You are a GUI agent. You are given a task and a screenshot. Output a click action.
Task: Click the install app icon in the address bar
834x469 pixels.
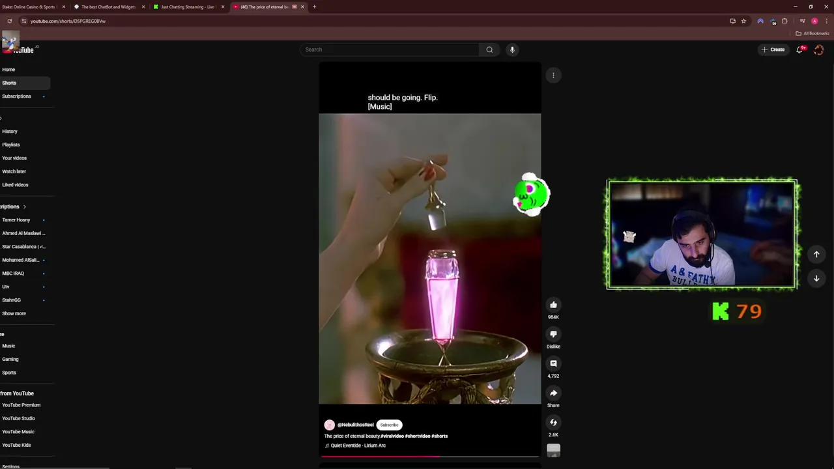[732, 21]
